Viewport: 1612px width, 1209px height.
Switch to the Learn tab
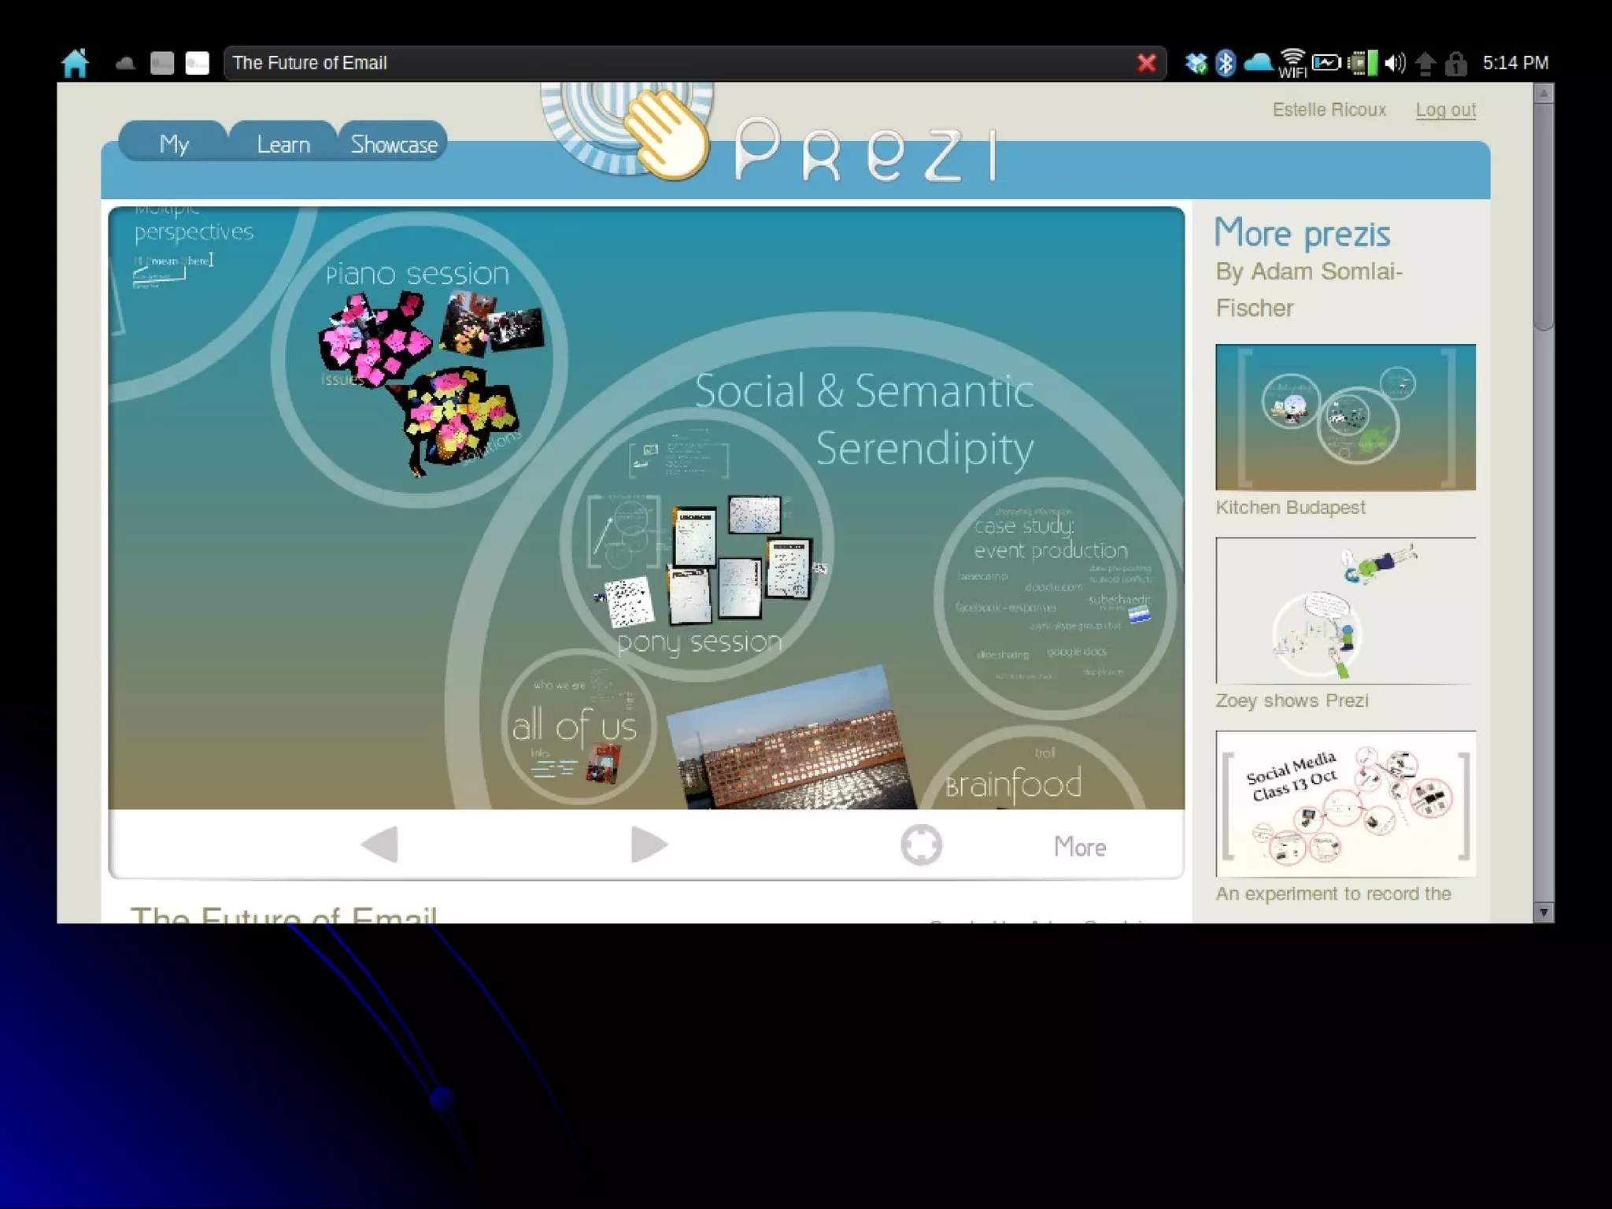coord(283,145)
